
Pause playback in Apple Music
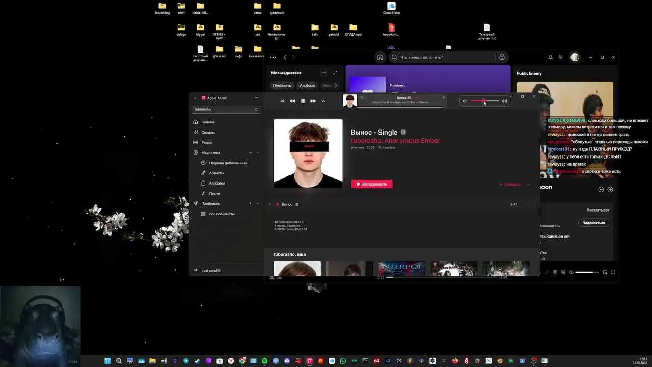303,101
